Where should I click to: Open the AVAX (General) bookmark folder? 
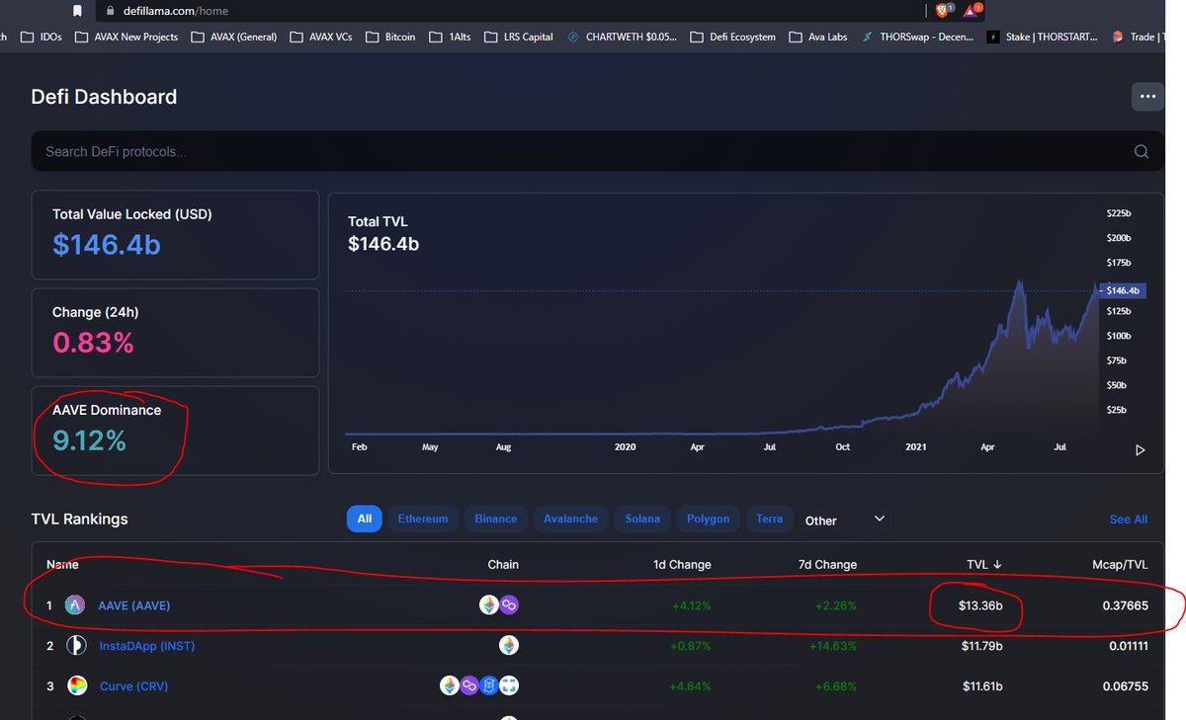(233, 37)
